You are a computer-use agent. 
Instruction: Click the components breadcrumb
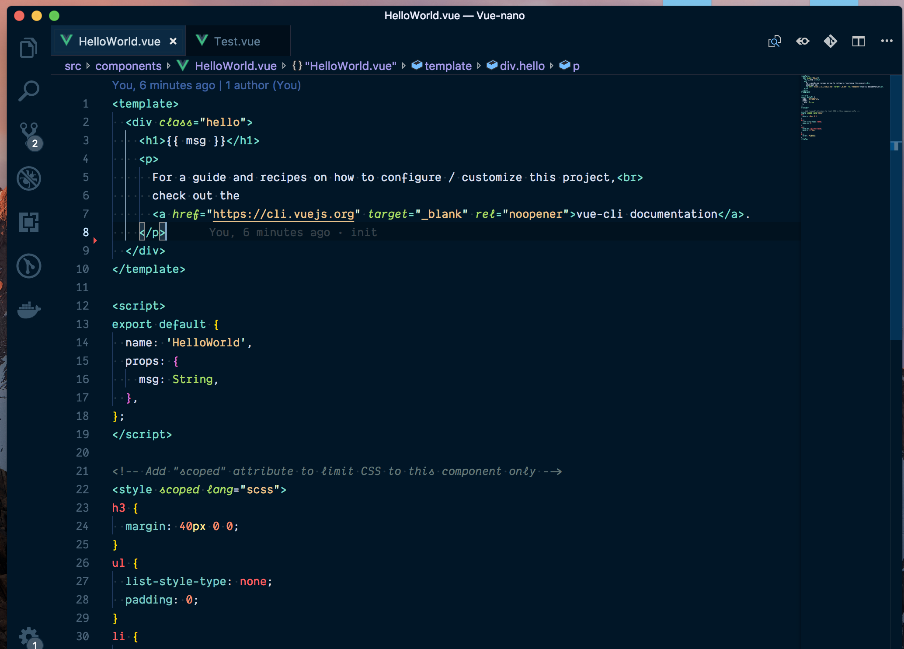coord(129,66)
